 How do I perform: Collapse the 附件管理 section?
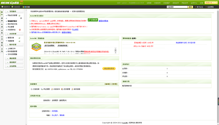coord(14,45)
